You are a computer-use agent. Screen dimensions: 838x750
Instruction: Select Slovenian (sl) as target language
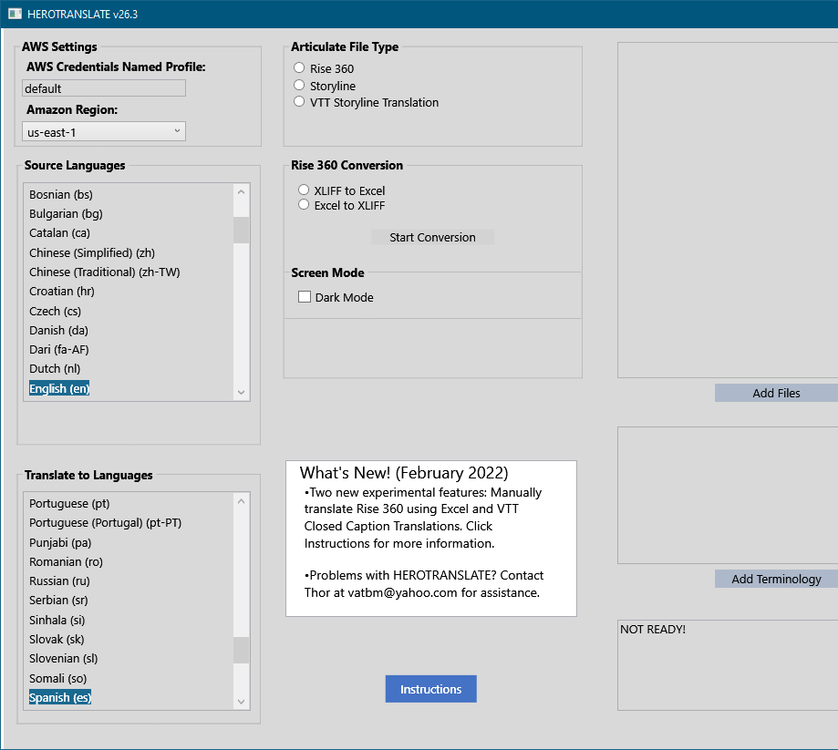(64, 659)
